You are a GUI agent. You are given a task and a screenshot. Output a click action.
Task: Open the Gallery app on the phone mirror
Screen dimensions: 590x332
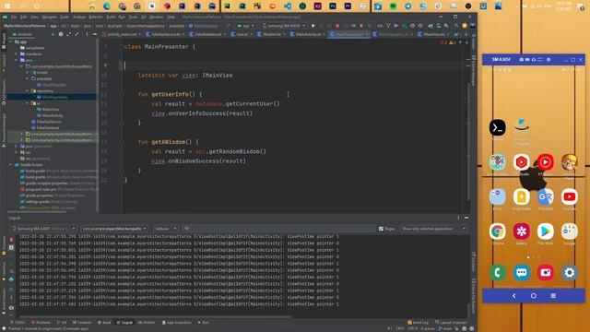point(522,231)
